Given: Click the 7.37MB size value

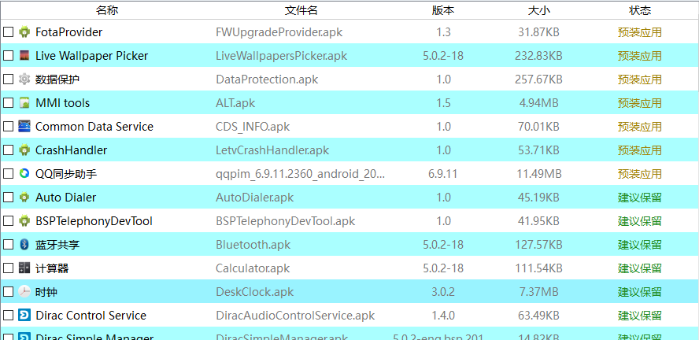Looking at the screenshot, I should [538, 292].
